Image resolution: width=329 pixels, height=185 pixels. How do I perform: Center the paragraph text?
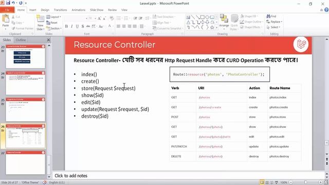pyautogui.click(x=124, y=26)
